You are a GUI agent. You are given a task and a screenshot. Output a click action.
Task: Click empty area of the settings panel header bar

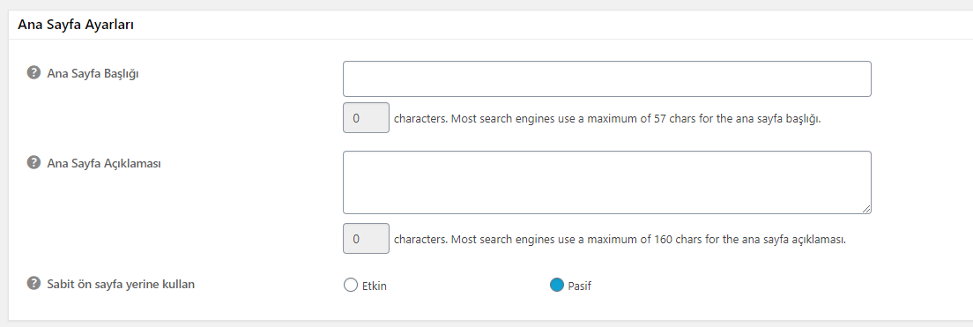coord(553,25)
